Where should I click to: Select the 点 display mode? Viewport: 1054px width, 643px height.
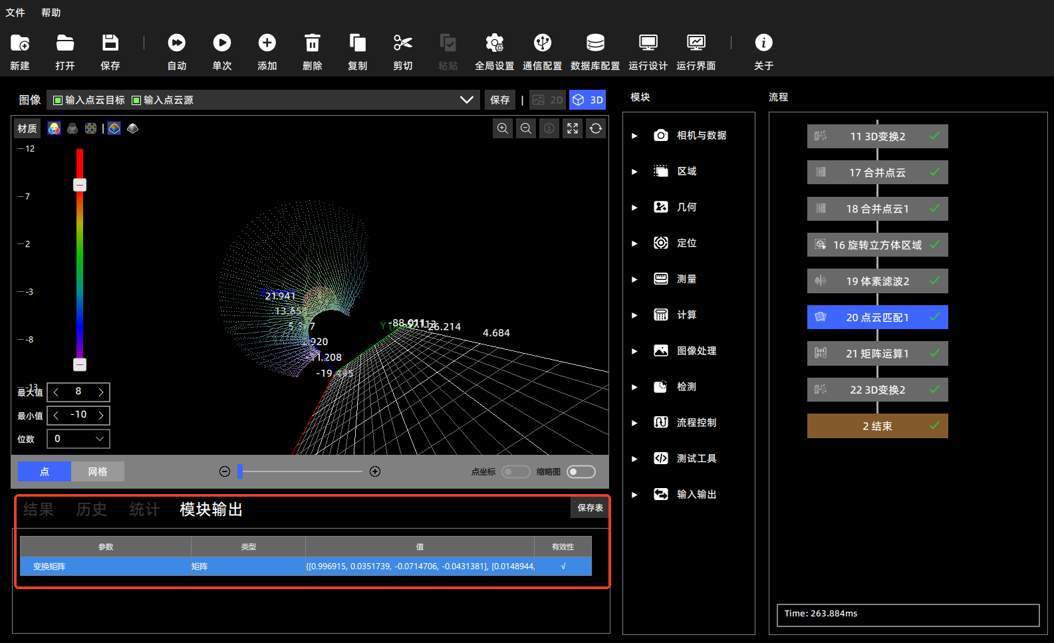point(45,471)
